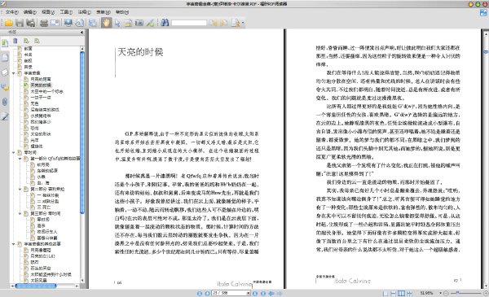The height and width of the screenshot is (297, 489).
Task: Open the 编辑(E) menu
Action: (30, 12)
